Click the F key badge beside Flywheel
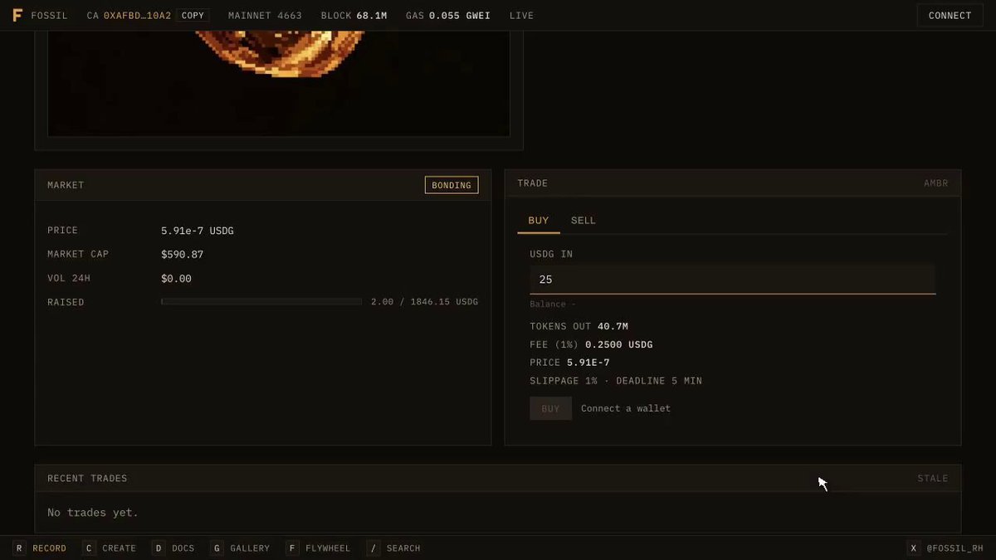 [292, 548]
